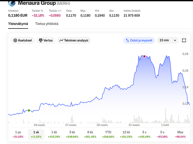
Task: Switch to Tietoa yhtiöstä tab
Action: point(47,24)
